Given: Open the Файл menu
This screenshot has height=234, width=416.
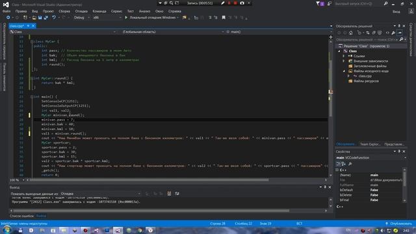Looking at the screenshot, I should (x=6, y=11).
